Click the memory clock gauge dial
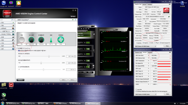The width and height of the screenshot is (188, 105). [x=41, y=40]
